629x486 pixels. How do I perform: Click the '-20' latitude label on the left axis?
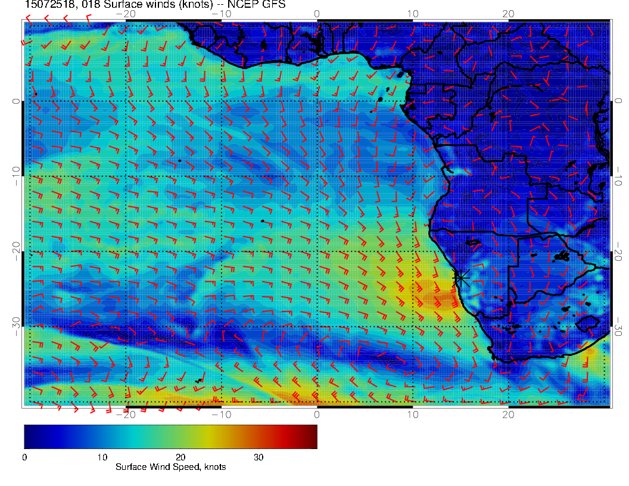click(x=15, y=251)
